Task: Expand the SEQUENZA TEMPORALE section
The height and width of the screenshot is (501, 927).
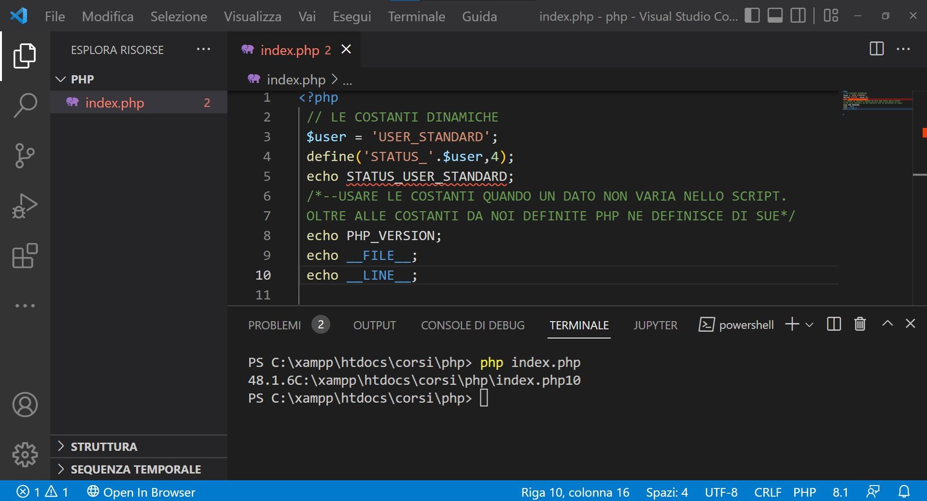Action: click(139, 469)
